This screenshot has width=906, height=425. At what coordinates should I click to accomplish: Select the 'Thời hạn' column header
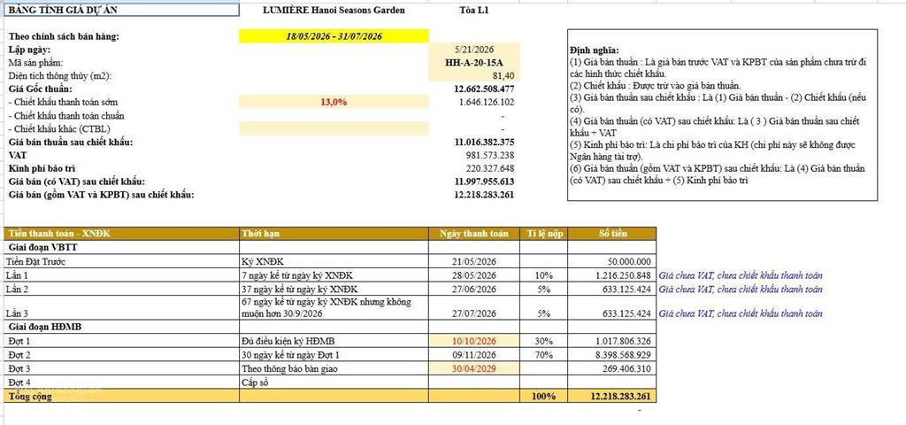pos(334,234)
